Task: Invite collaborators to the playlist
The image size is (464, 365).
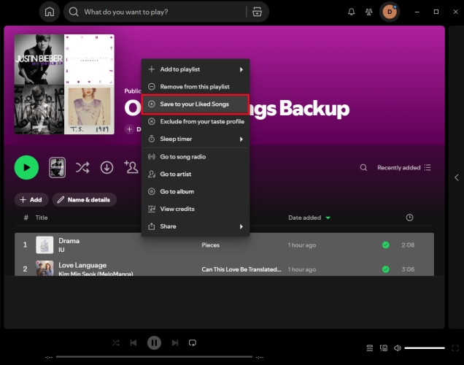Action: pyautogui.click(x=131, y=167)
